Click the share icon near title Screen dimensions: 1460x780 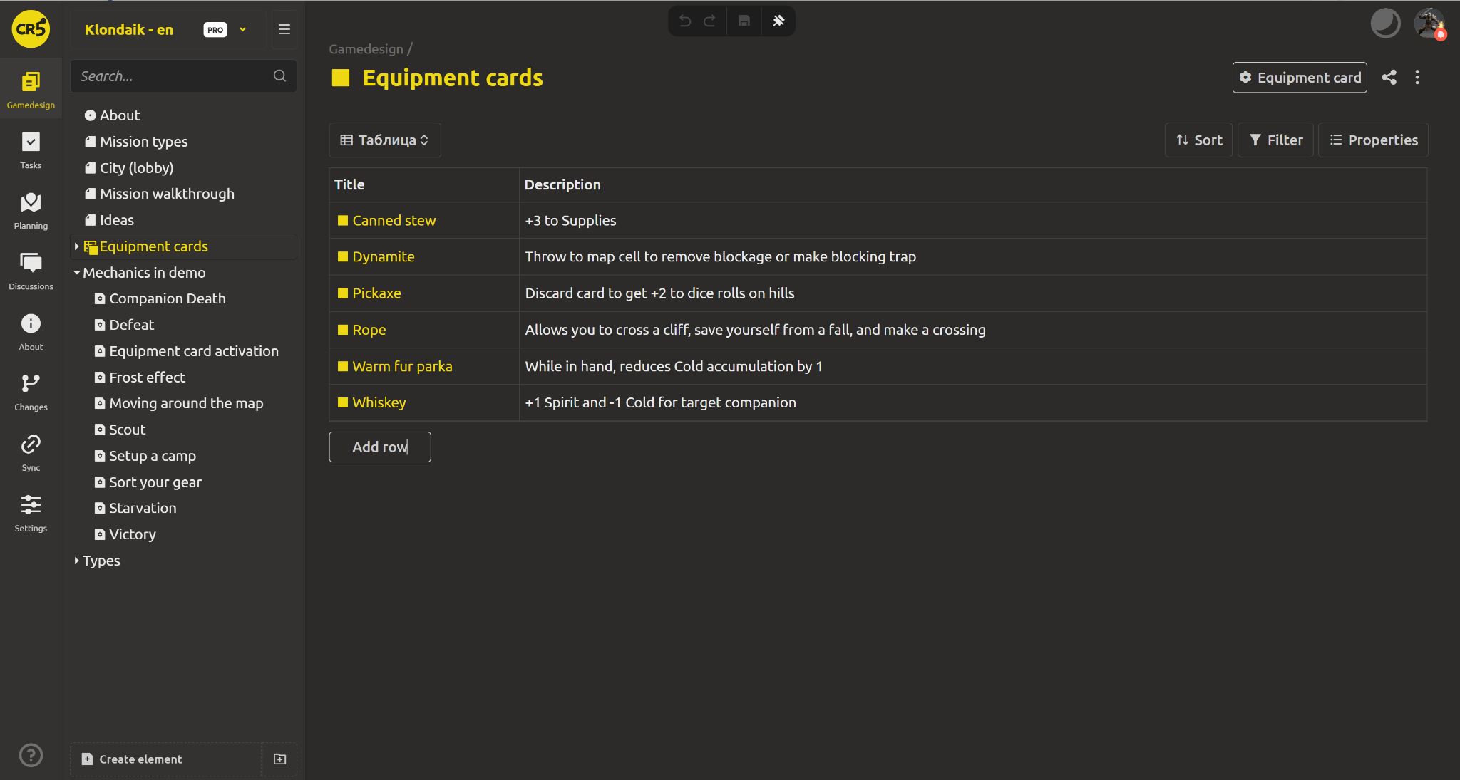(1389, 78)
